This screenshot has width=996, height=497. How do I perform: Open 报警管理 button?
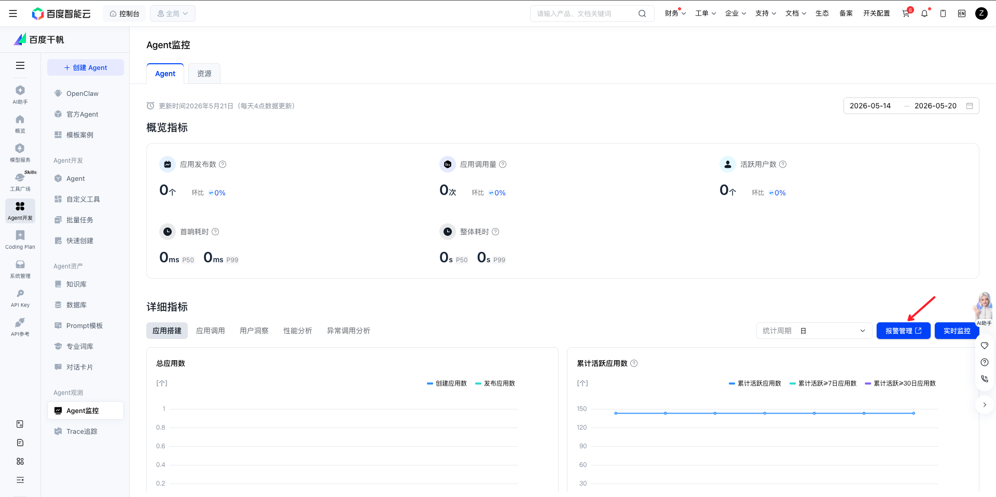[903, 331]
